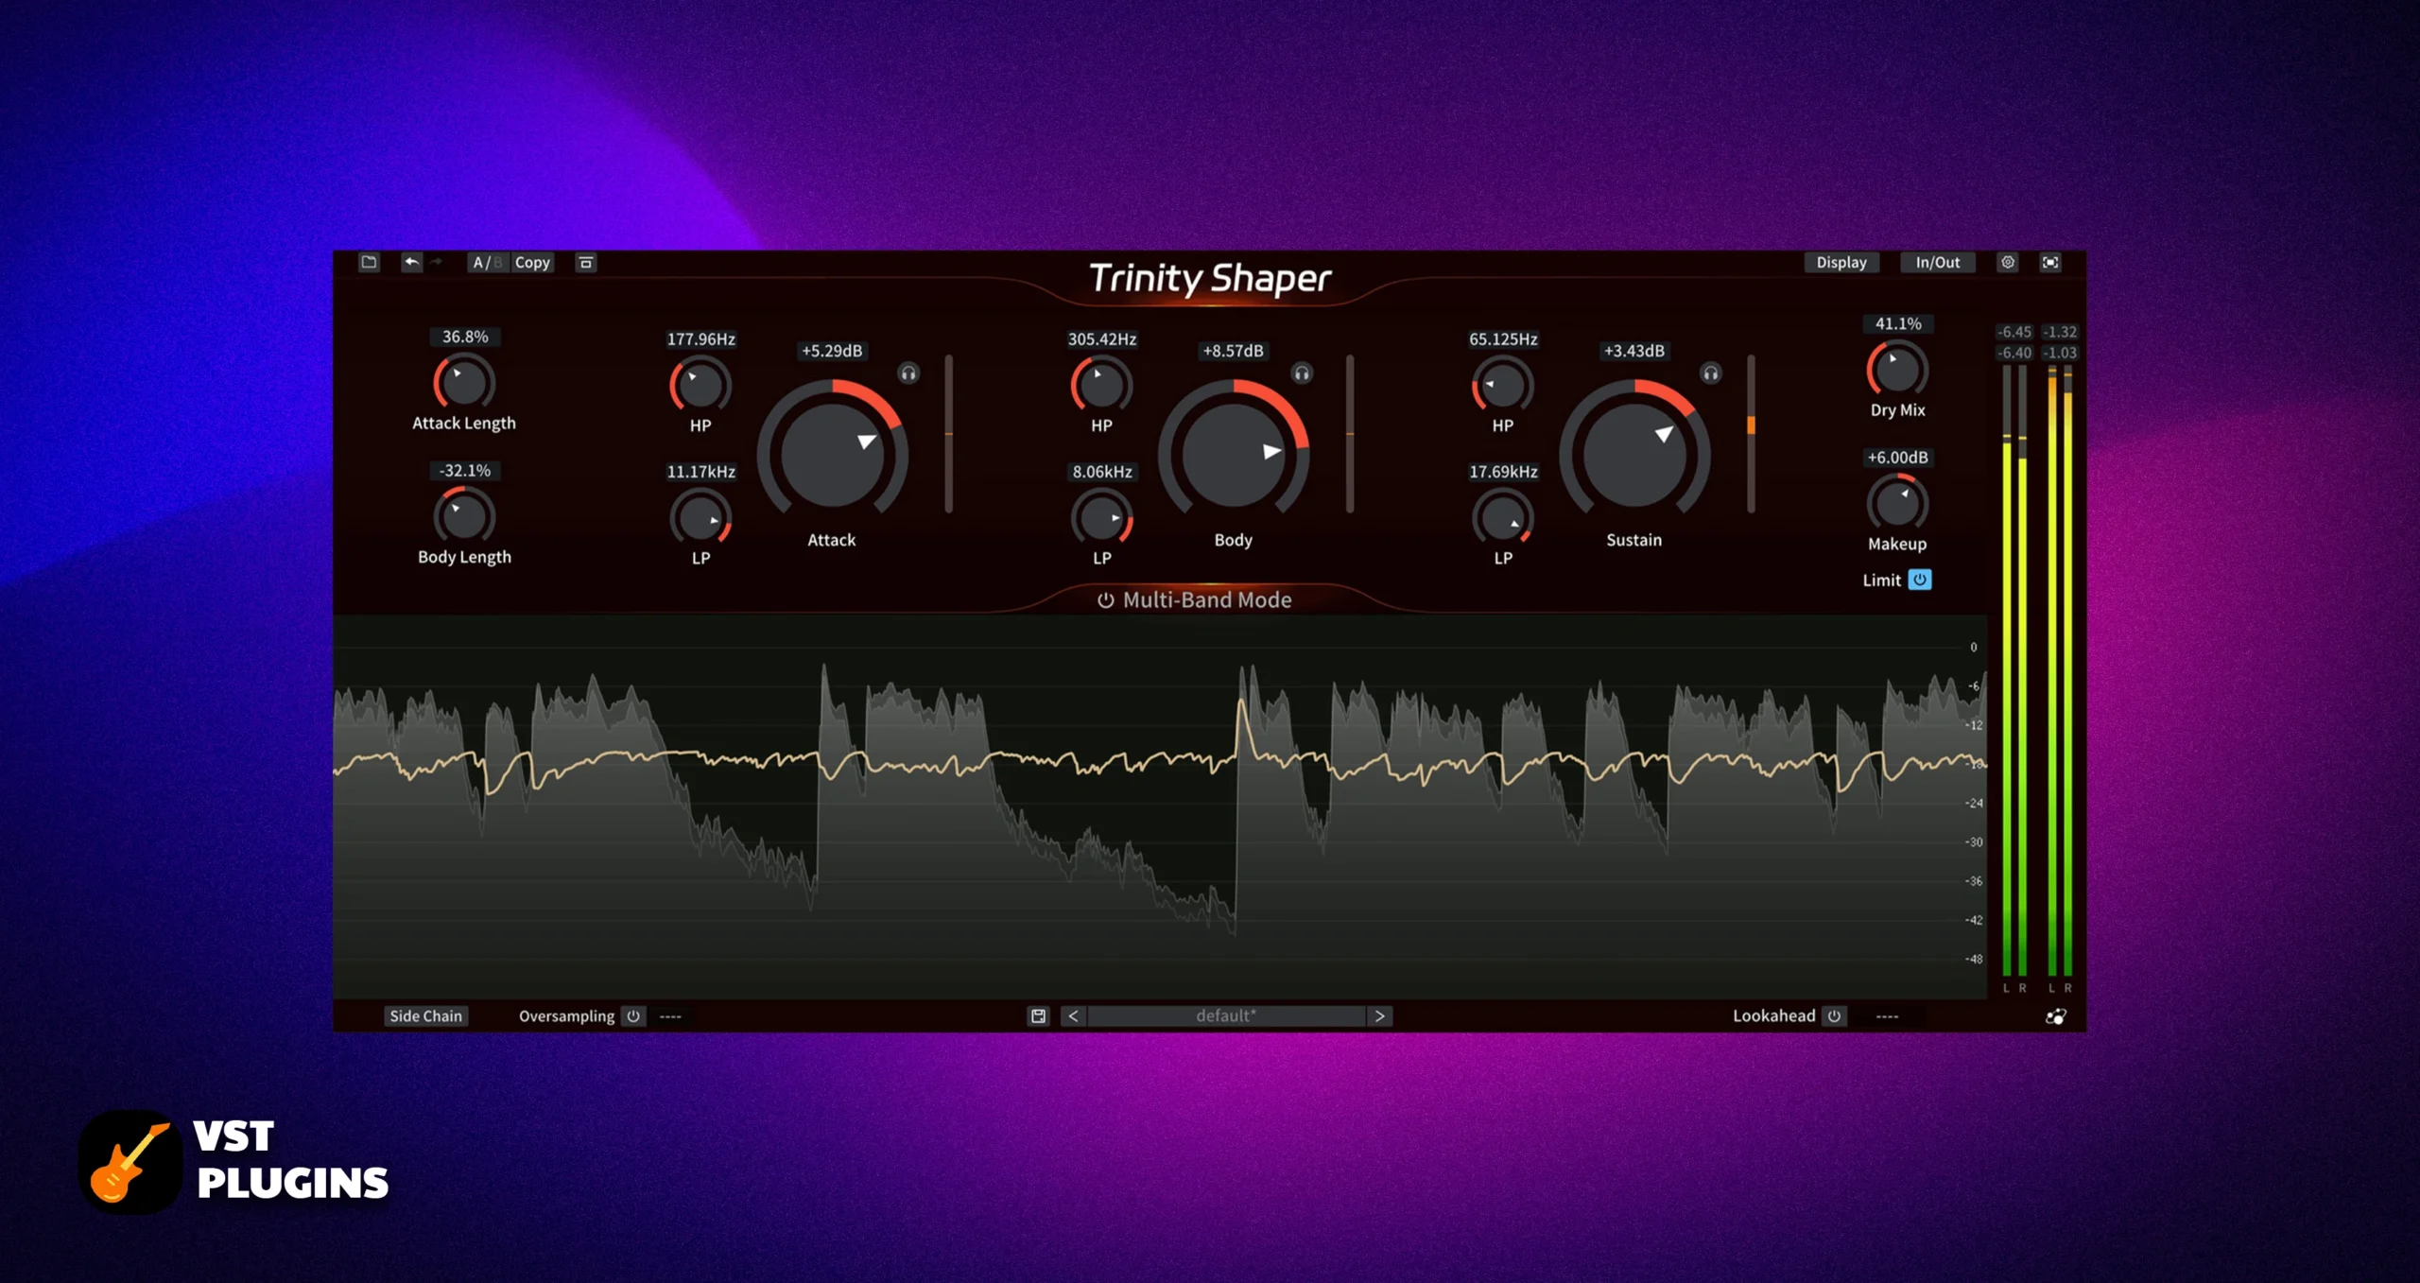Viewport: 2420px width, 1283px height.
Task: Go to previous preset with left arrow
Action: [x=1073, y=1015]
